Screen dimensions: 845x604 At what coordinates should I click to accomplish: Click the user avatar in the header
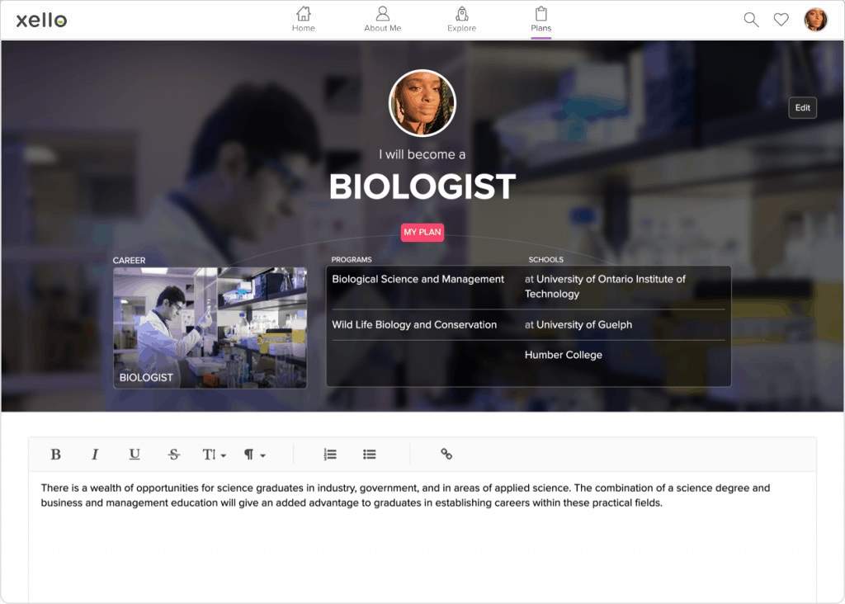[815, 20]
